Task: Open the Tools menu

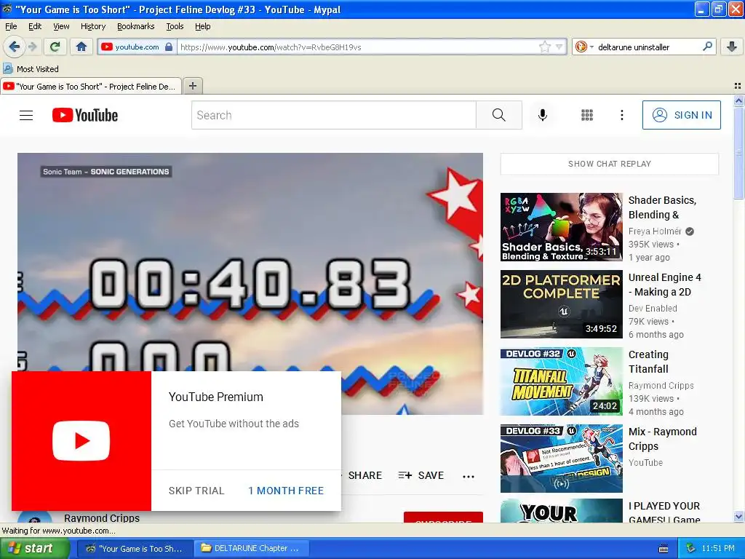Action: coord(175,26)
